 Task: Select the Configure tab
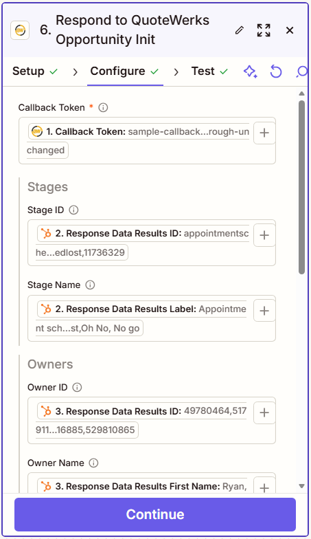[x=125, y=71]
